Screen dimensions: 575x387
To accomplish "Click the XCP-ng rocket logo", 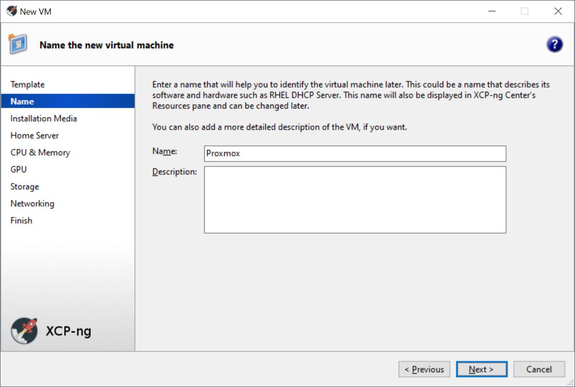I will (x=24, y=330).
